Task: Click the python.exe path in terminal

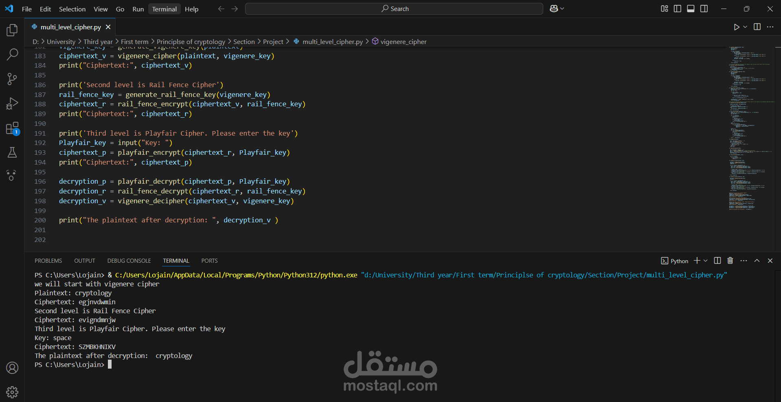Action: click(236, 275)
